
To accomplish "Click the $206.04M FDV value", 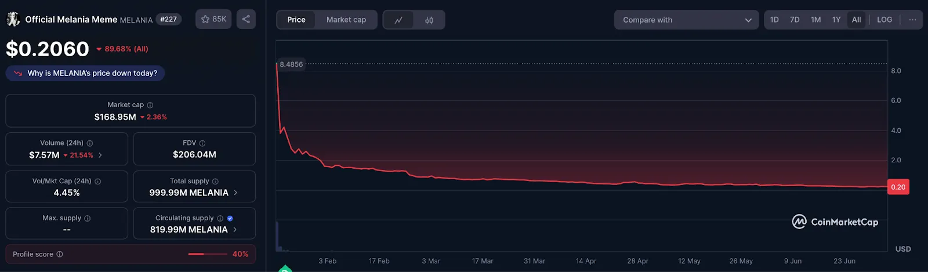I will coord(194,155).
